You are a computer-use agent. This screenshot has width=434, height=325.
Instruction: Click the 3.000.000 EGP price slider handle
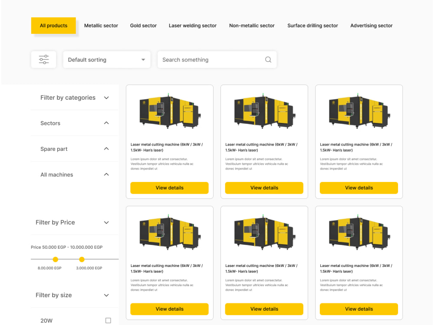[x=82, y=259]
